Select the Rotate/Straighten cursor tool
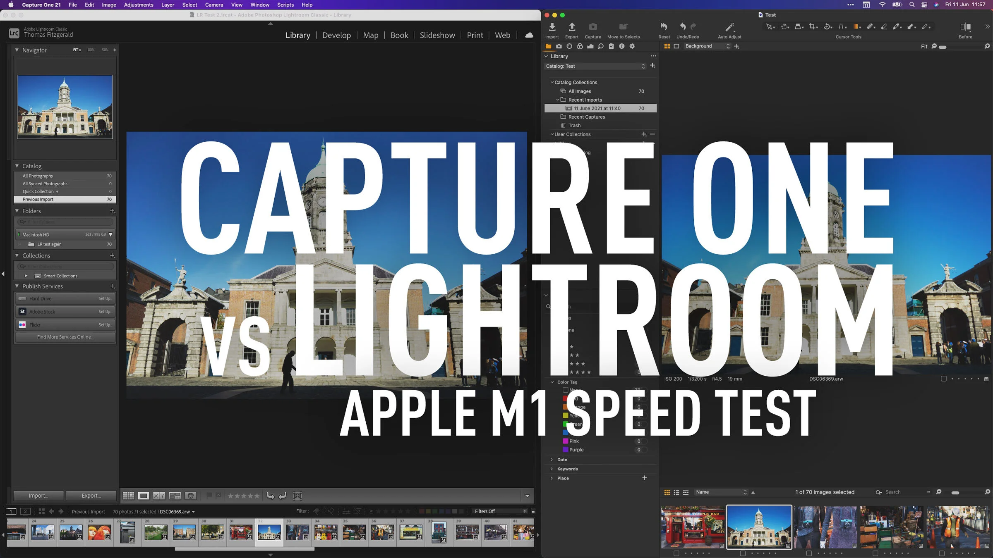993x558 pixels. [x=827, y=26]
